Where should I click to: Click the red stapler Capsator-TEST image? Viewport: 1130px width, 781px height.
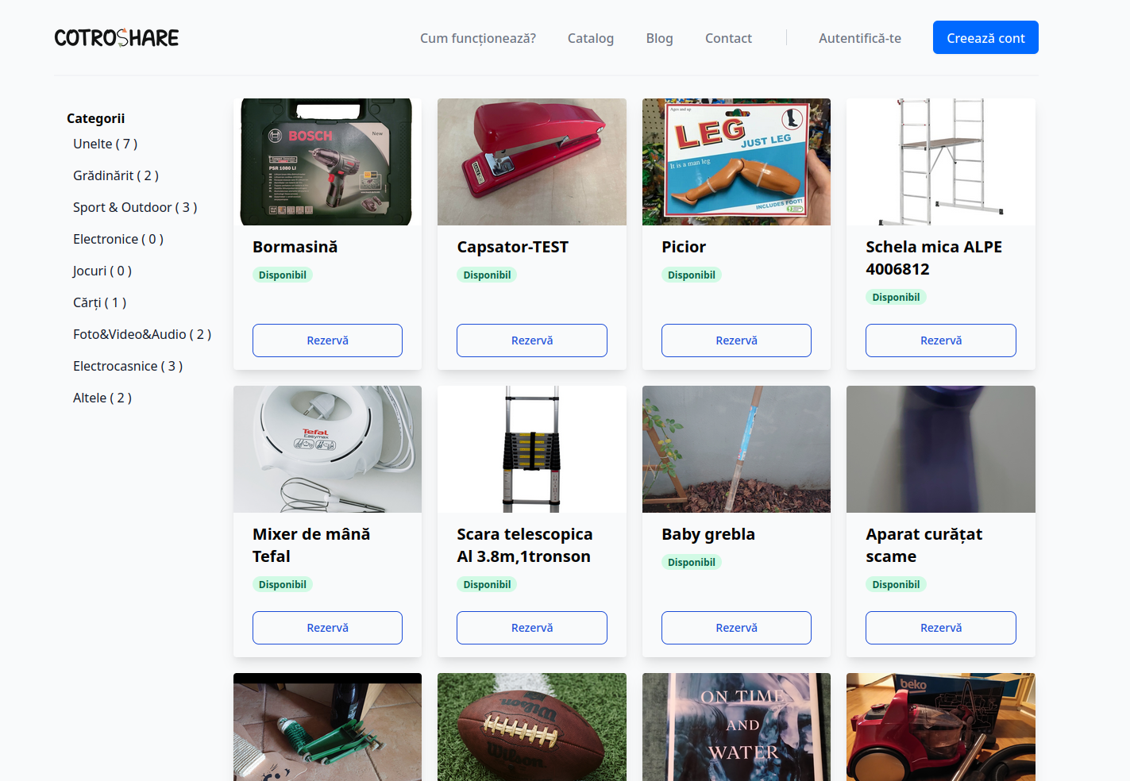[x=531, y=162]
